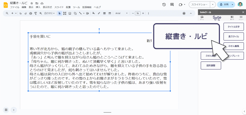This screenshot has height=115, width=246.
Task: Click the print icon
Action: [x=30, y=13]
